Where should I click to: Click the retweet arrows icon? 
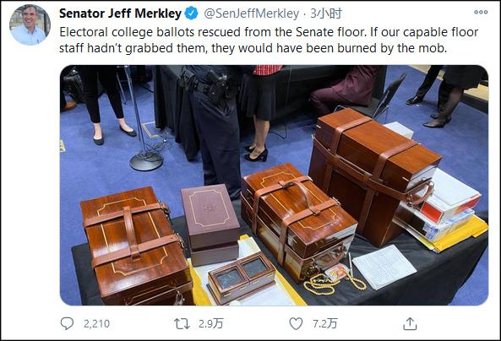pos(182,324)
